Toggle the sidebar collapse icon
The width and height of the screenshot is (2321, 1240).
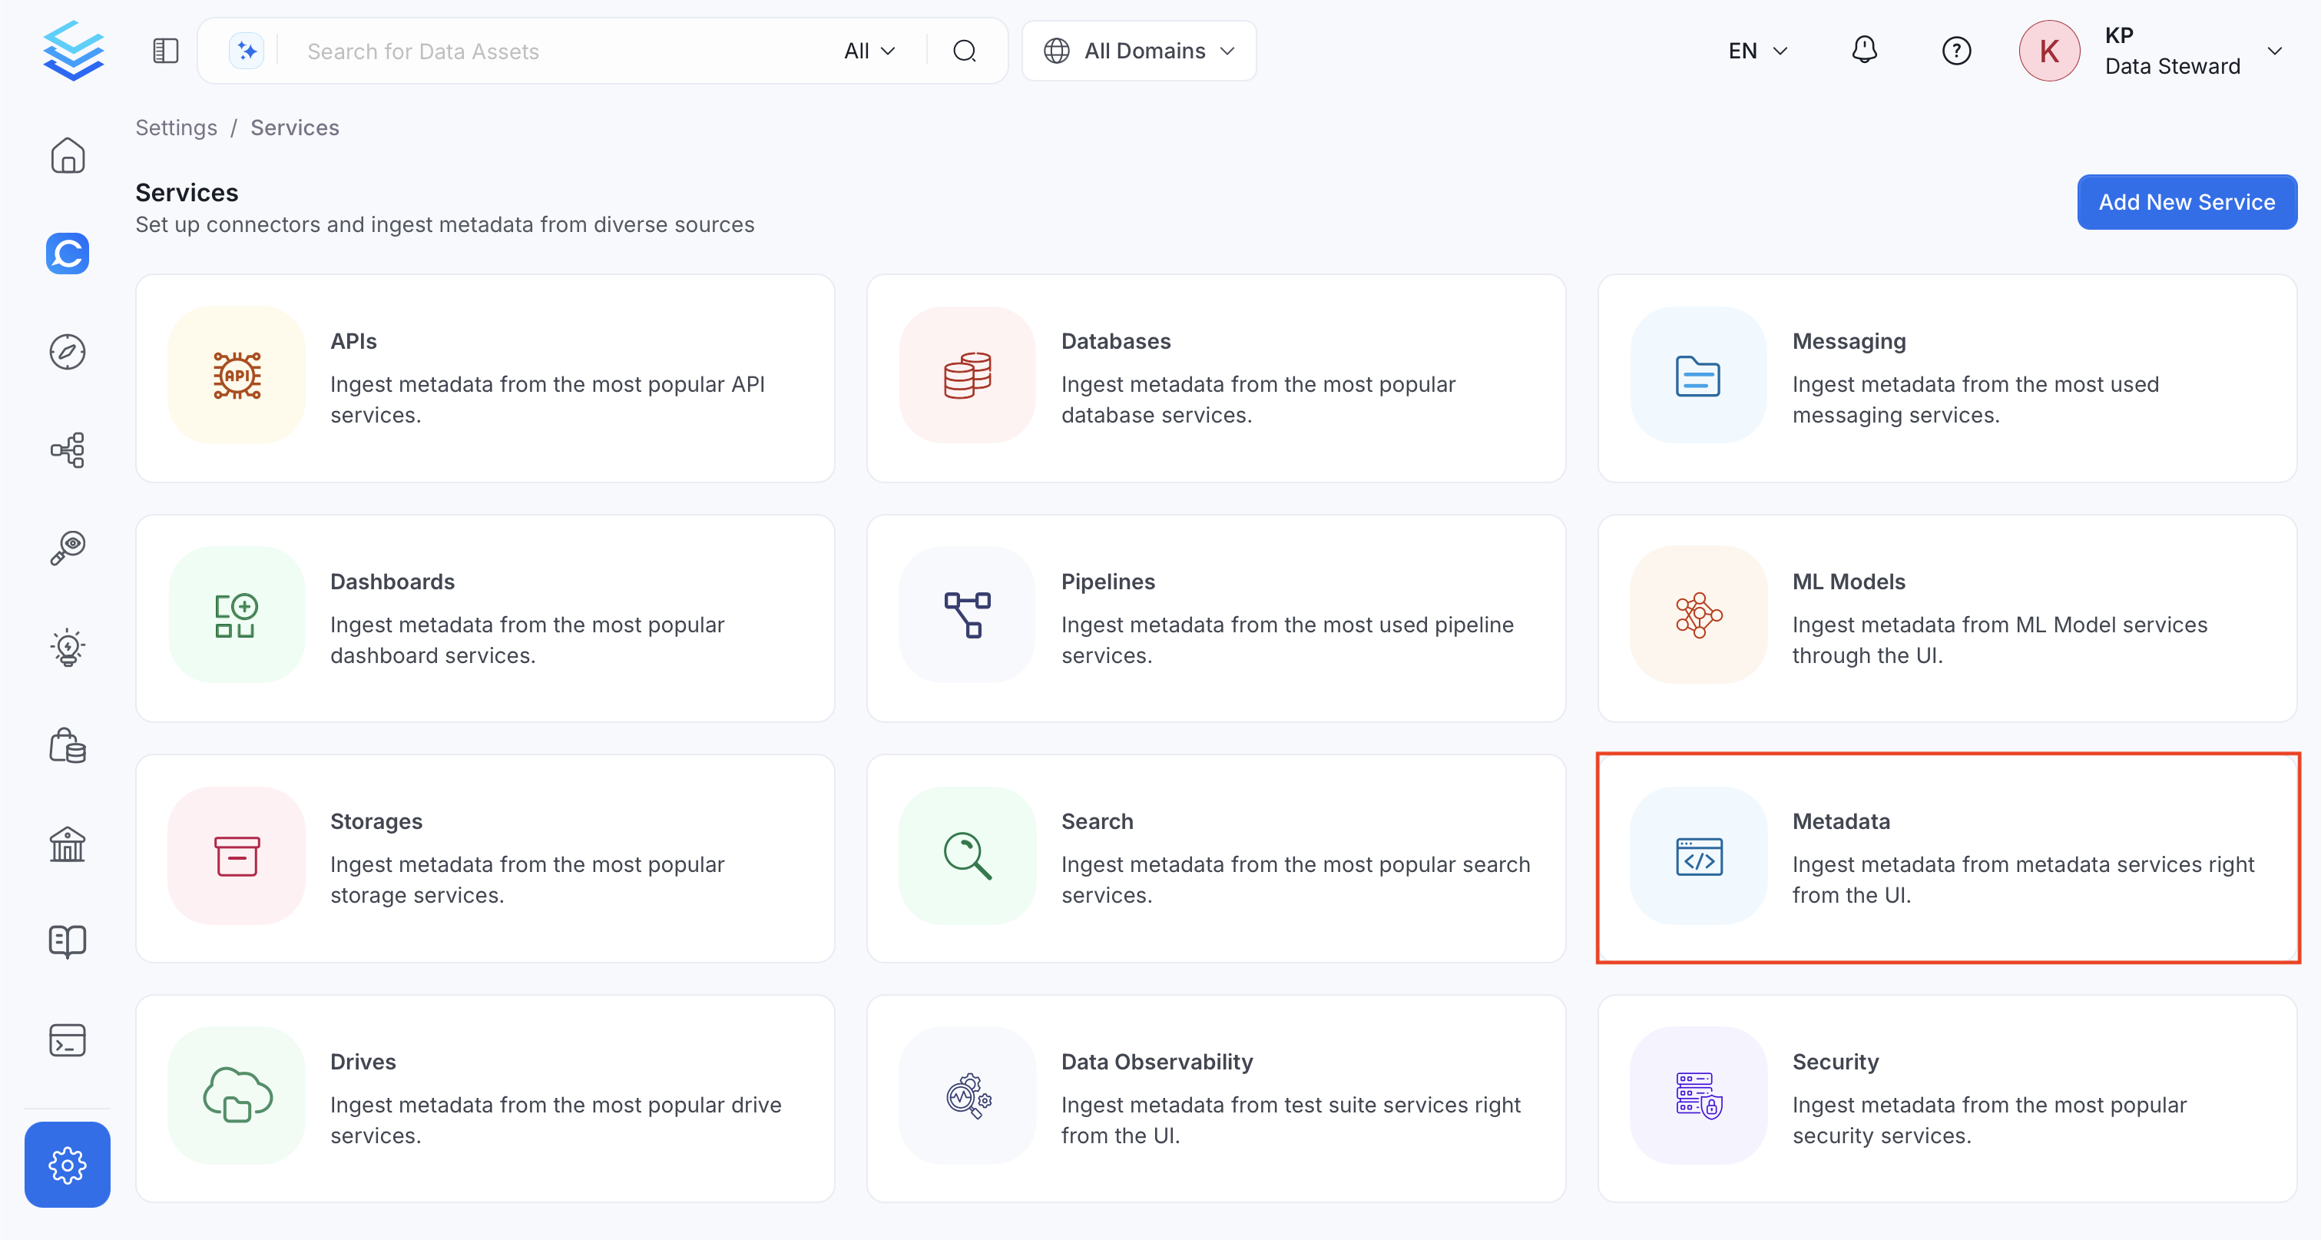(166, 51)
